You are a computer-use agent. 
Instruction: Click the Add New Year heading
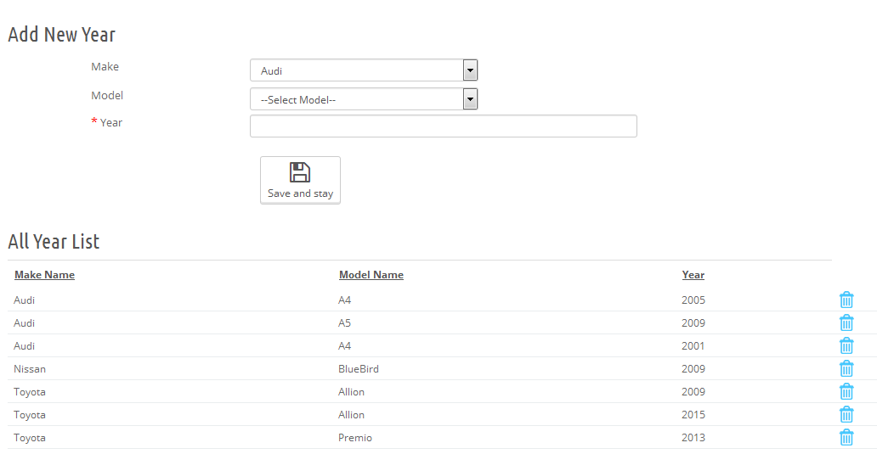click(61, 35)
